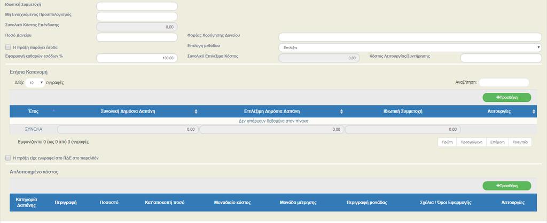The width and height of the screenshot is (547, 223).
Task: Click the Ετήσια Κατανομή section title
Action: [29, 72]
